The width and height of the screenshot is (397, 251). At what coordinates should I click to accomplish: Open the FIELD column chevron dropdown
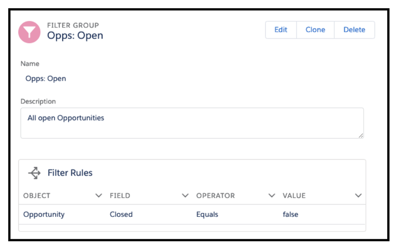[185, 196]
